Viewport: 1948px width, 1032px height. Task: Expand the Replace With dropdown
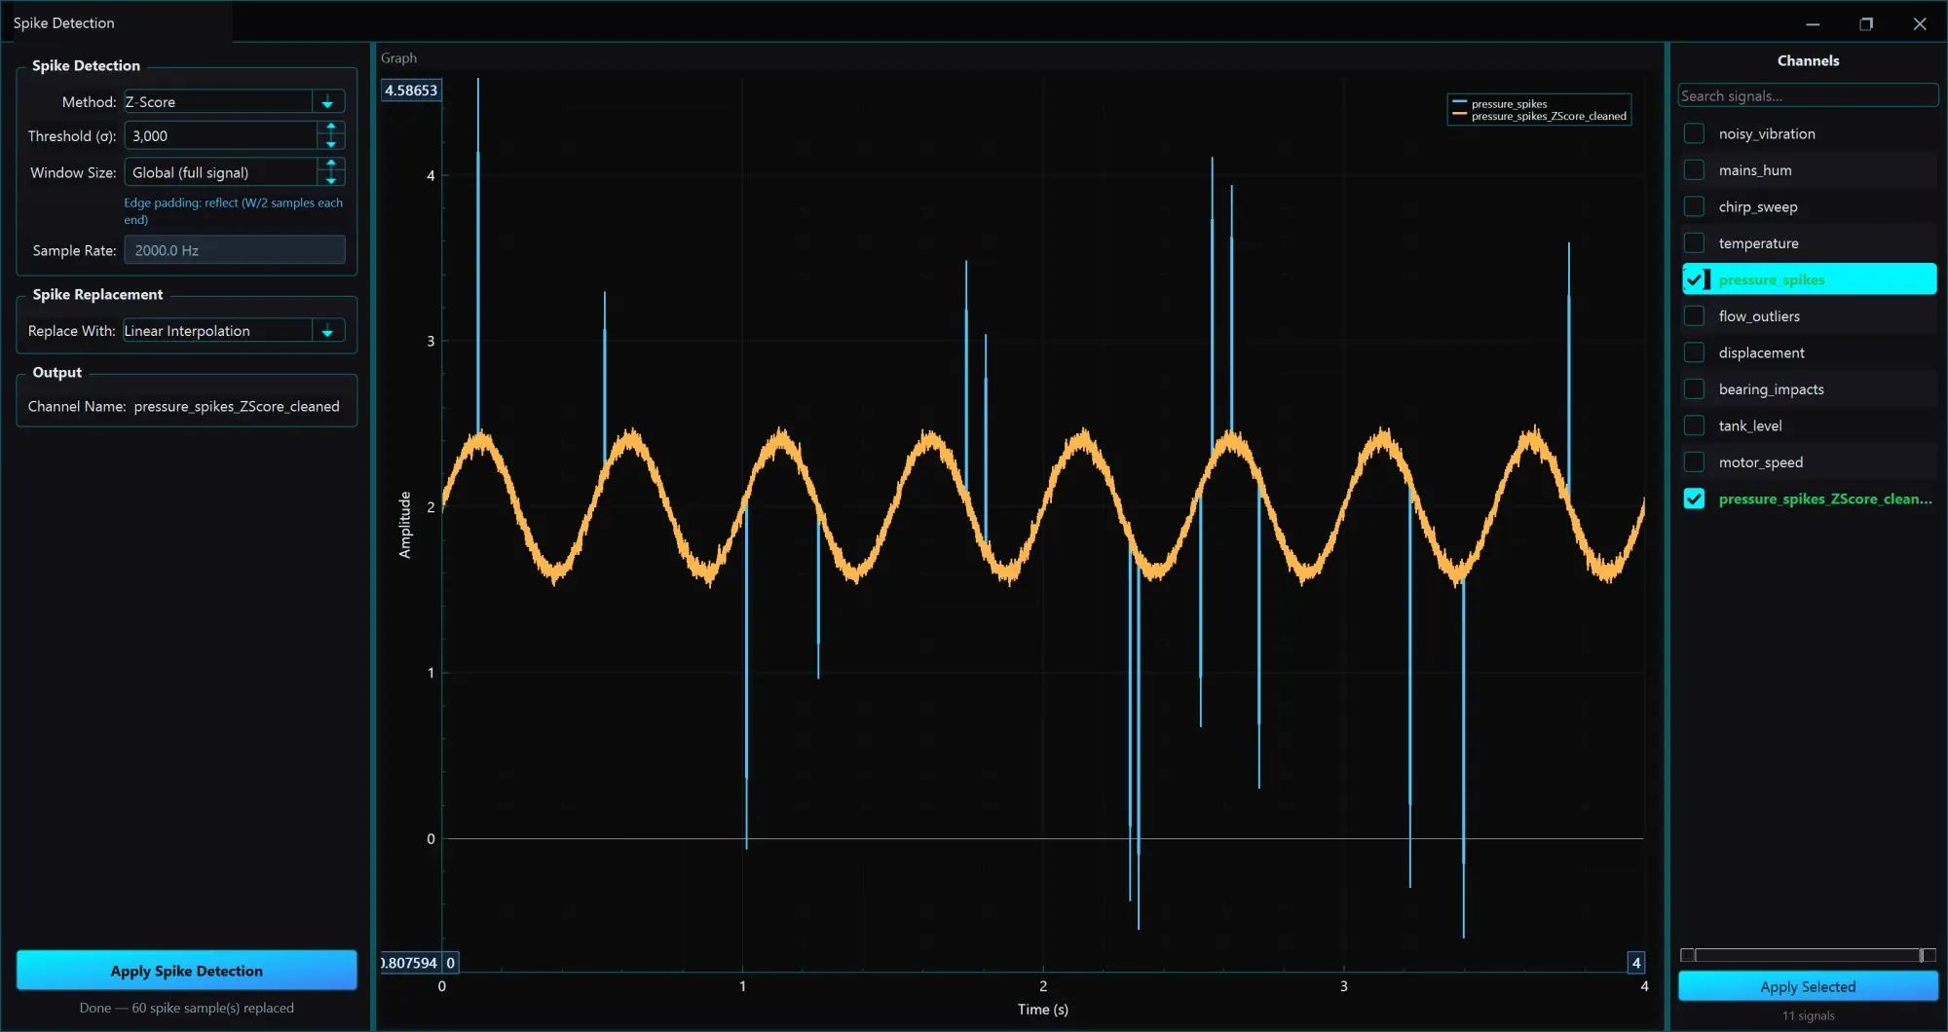coord(328,331)
